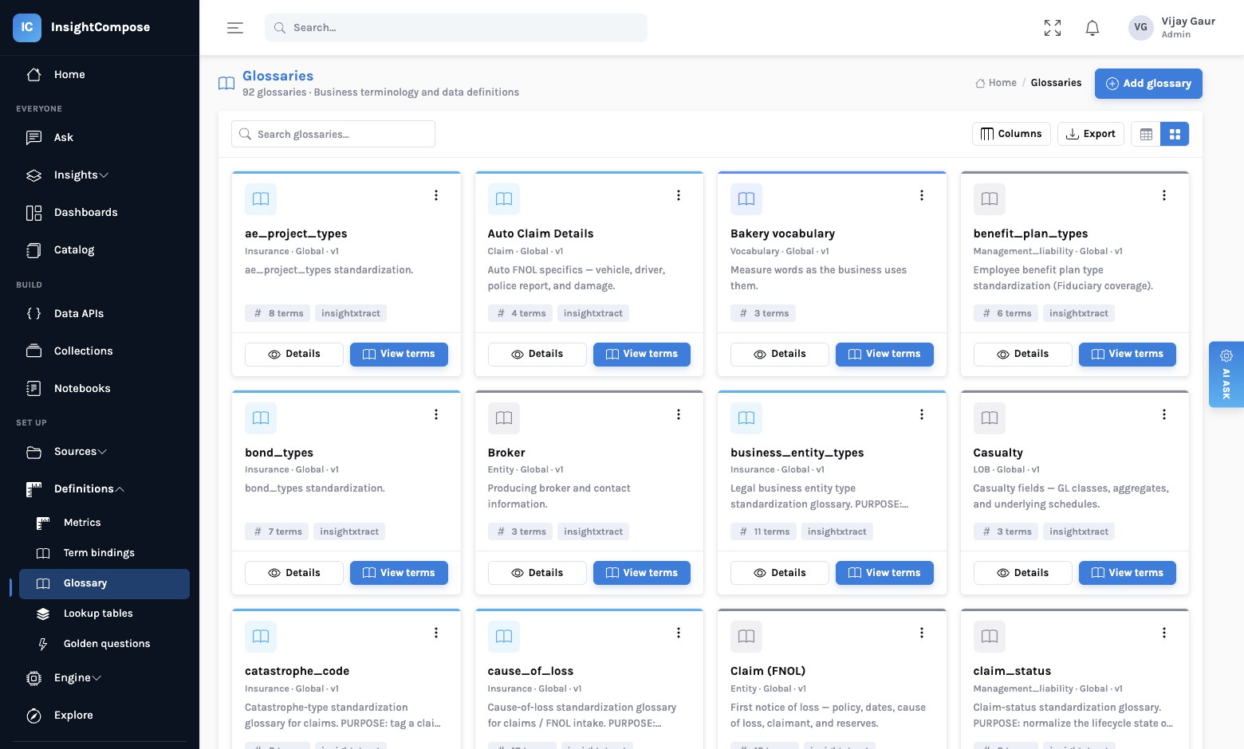Switch to grid card view
The height and width of the screenshot is (749, 1244).
[1175, 134]
